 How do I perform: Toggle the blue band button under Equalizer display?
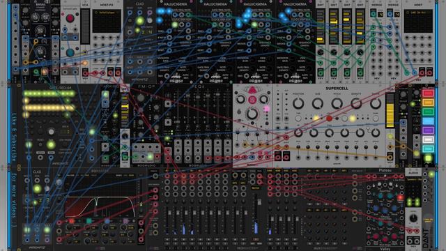pos(107,220)
